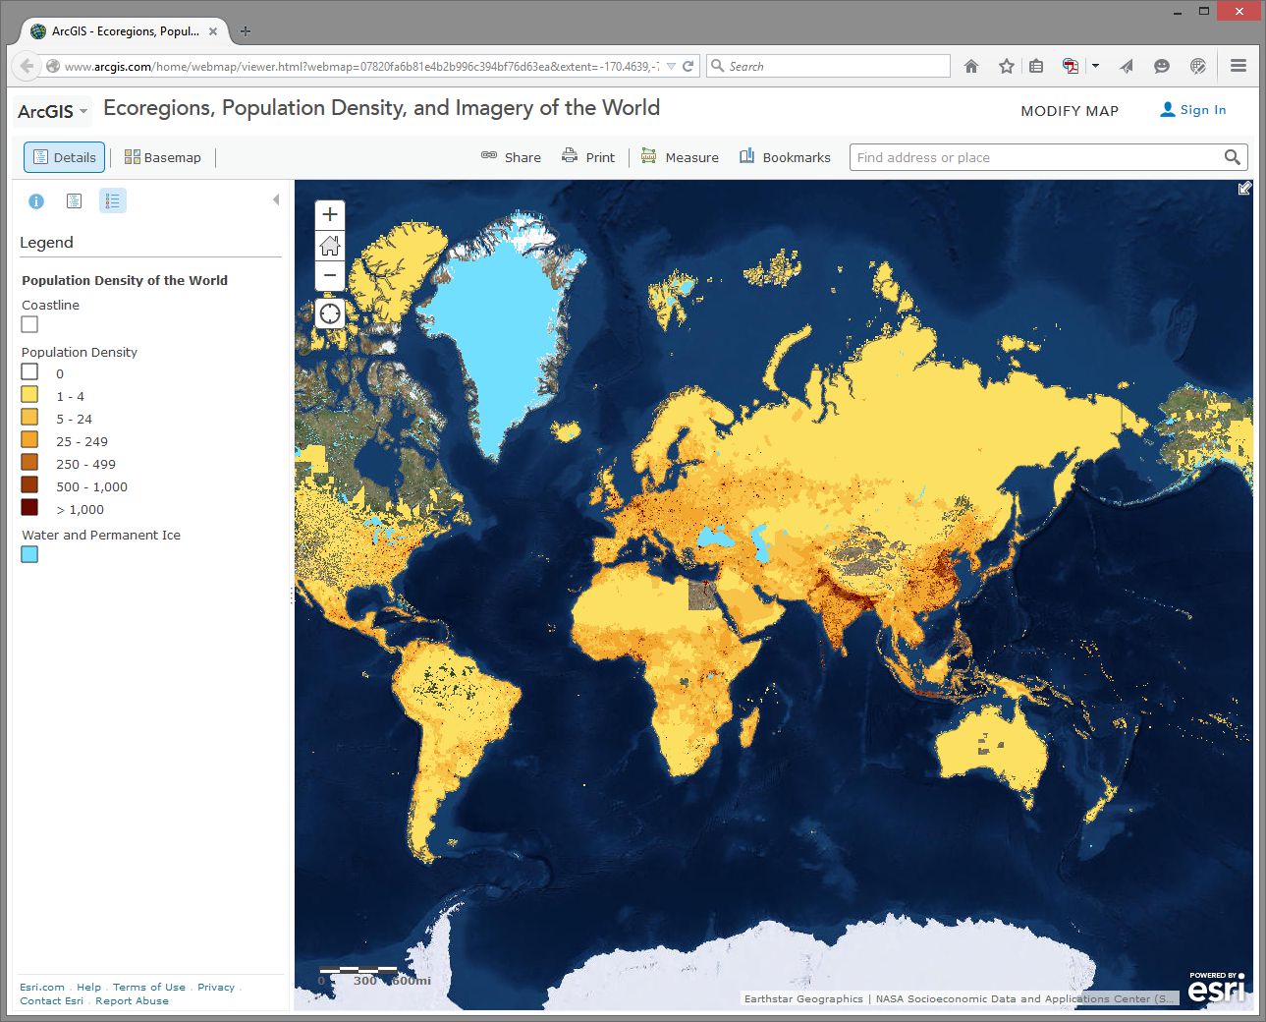
Task: Select the Legend panel icon
Action: (113, 200)
